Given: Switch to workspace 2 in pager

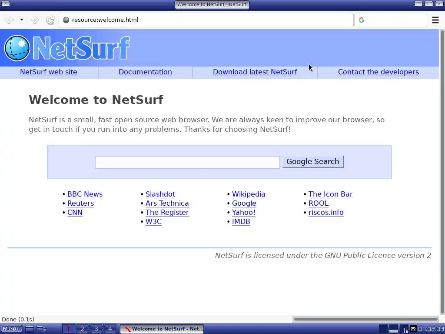Looking at the screenshot, I should 82,329.
